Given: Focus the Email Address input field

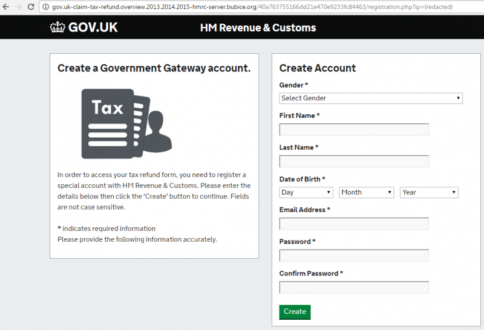Looking at the screenshot, I should pos(354,224).
